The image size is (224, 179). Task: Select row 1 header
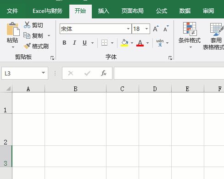click(6, 103)
